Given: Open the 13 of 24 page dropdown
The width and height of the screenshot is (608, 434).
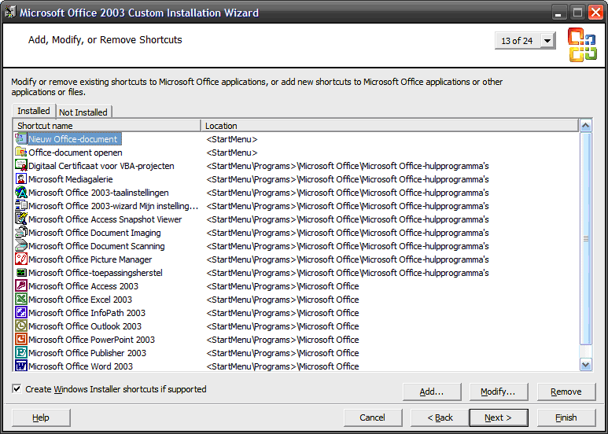Looking at the screenshot, I should [x=547, y=41].
